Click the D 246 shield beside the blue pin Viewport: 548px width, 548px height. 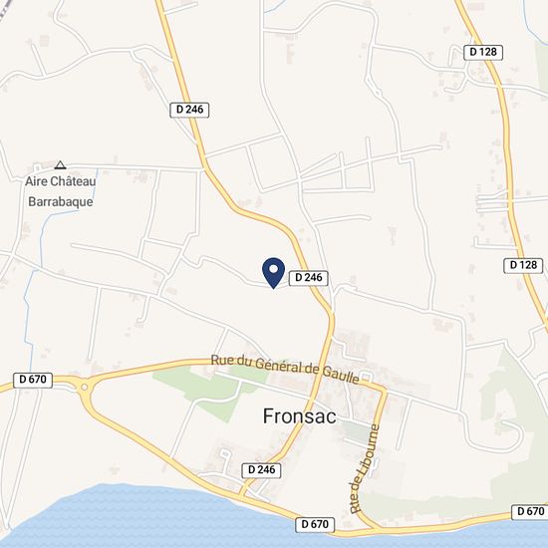(x=309, y=278)
